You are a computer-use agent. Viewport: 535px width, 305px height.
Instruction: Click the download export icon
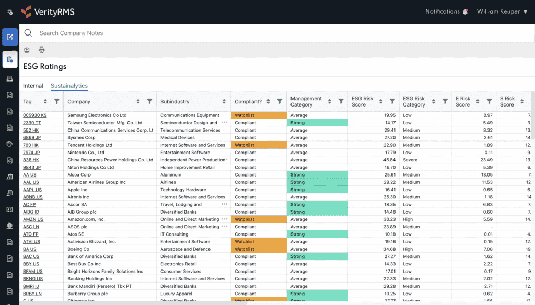[x=27, y=50]
